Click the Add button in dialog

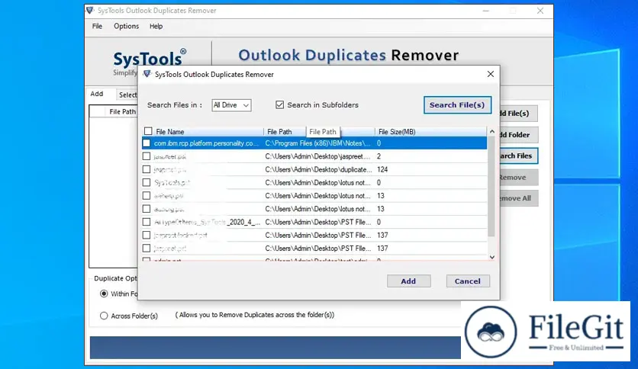(408, 281)
